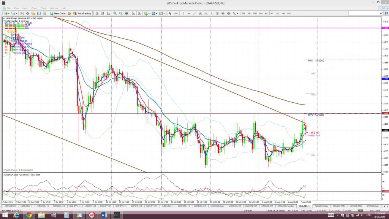Open the MetaEditor icon
Screen dimensions: 389x219
pyautogui.click(x=69, y=13)
